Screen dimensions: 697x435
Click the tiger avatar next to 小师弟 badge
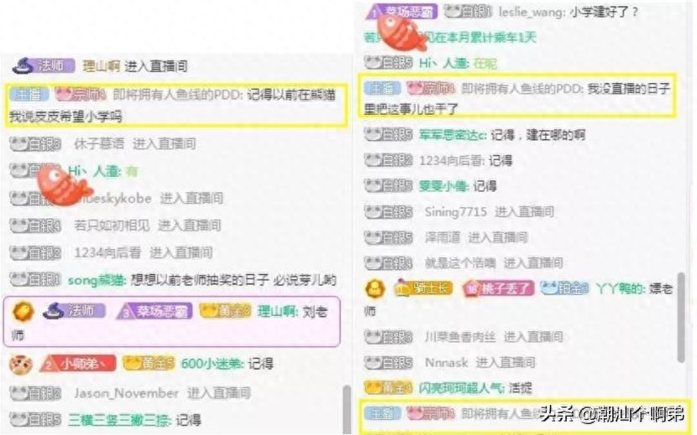[20, 365]
